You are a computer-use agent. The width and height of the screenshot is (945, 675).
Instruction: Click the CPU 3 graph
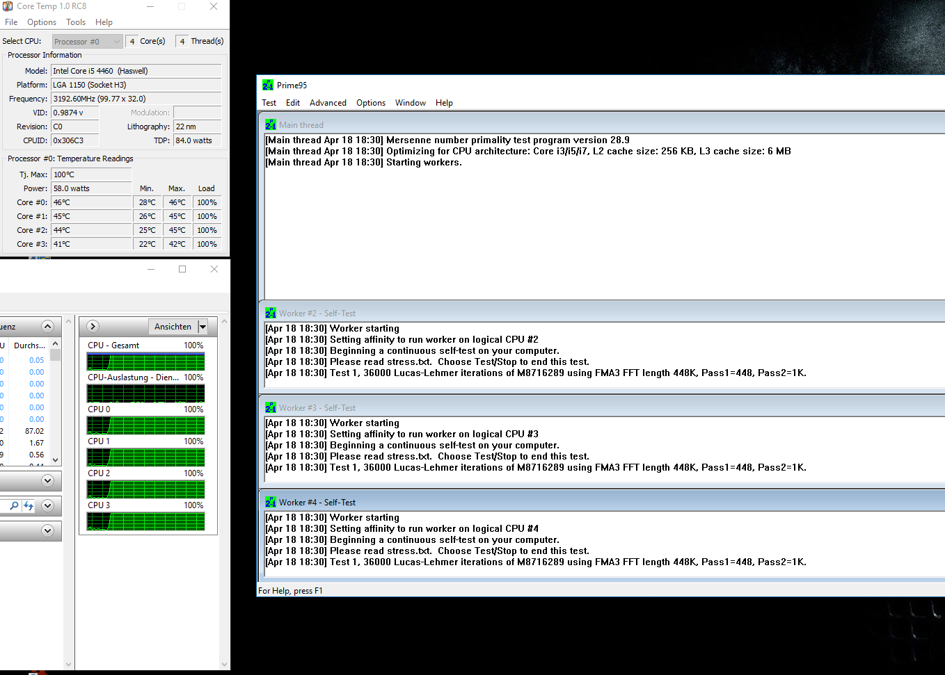(145, 521)
